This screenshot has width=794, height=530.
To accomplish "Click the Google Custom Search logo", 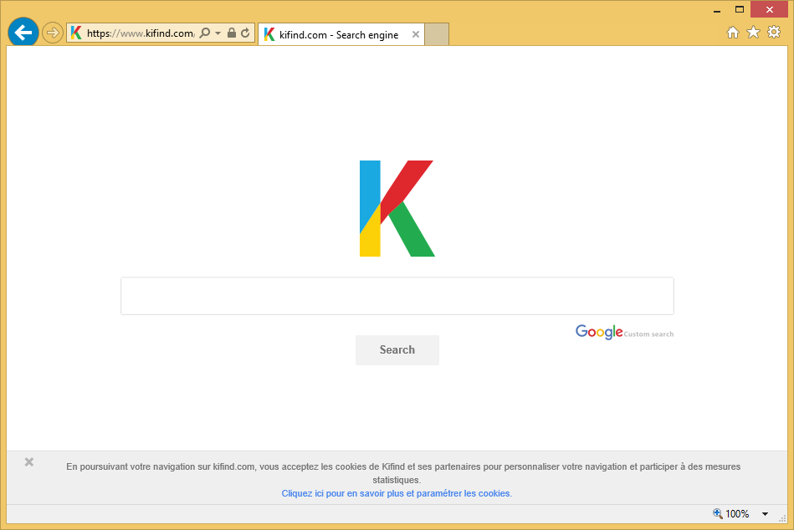I will coord(623,333).
